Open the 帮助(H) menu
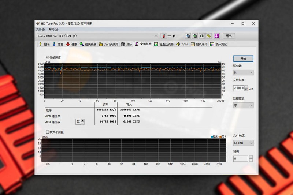This screenshot has height=195, width=293. click(53, 29)
